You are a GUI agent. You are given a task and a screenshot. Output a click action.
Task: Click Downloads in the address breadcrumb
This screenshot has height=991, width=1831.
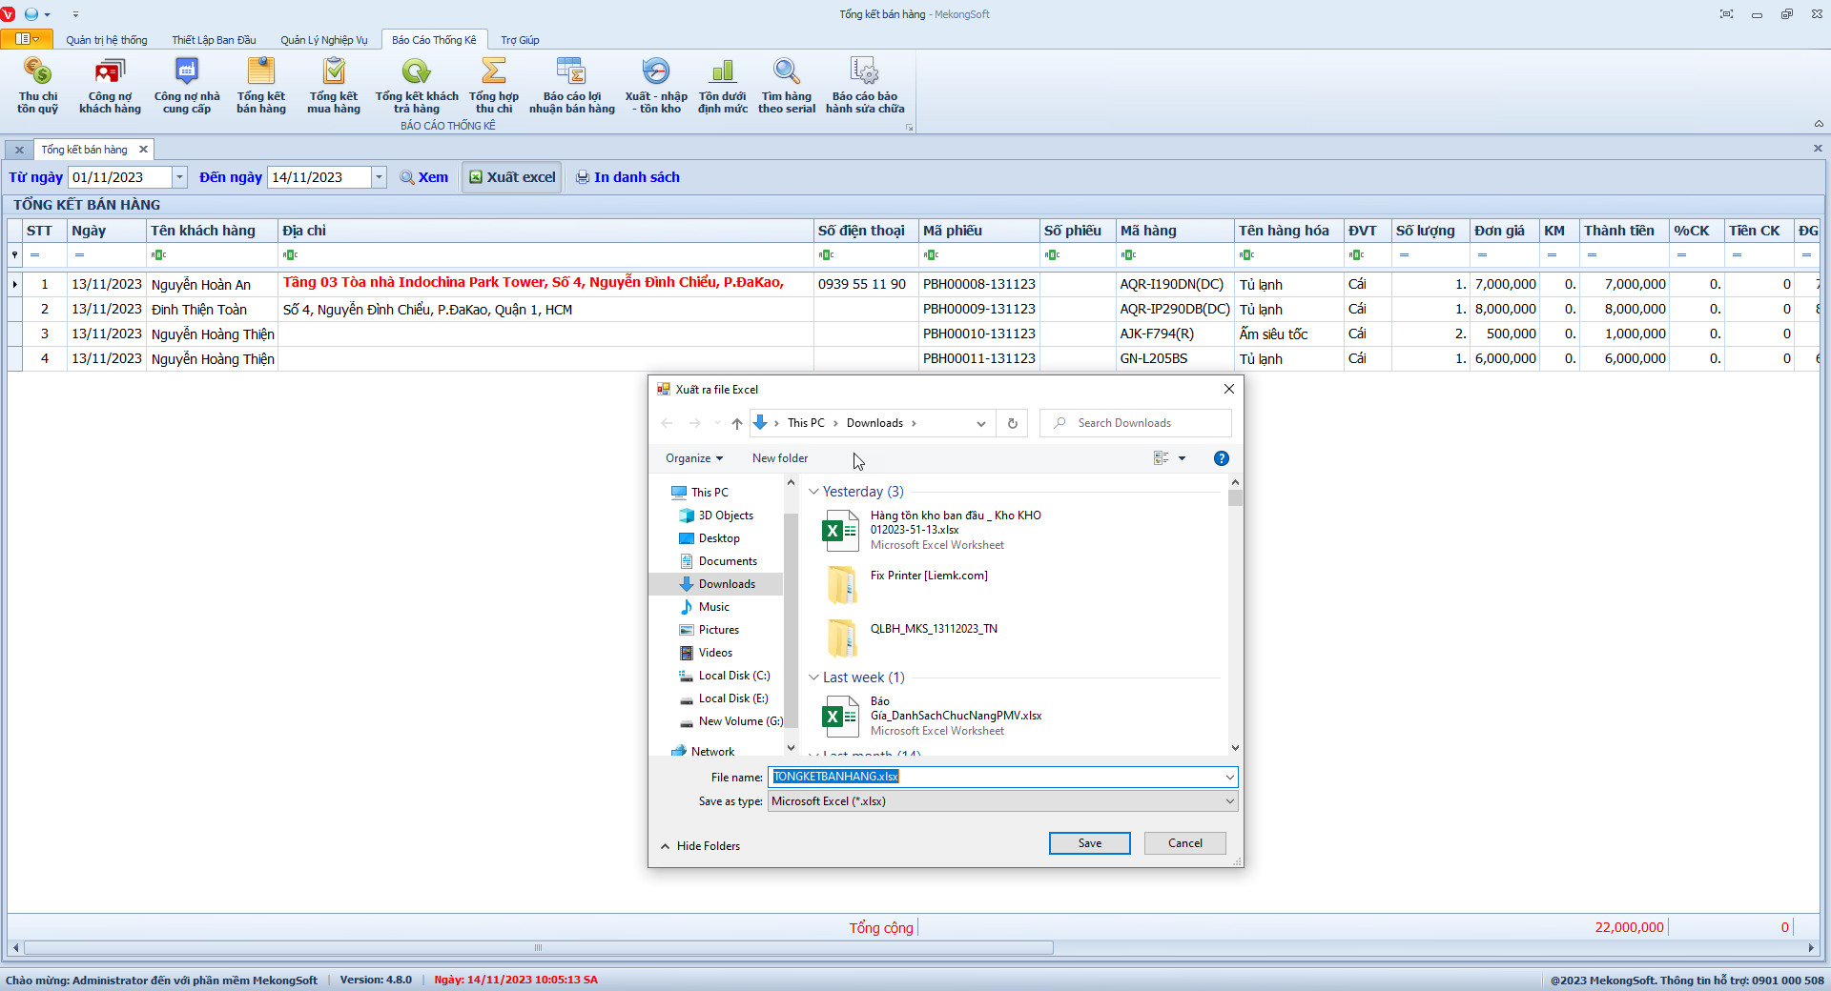(x=874, y=423)
